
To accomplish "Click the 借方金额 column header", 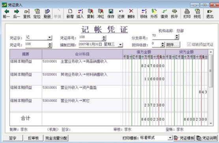I will click(x=144, y=52).
